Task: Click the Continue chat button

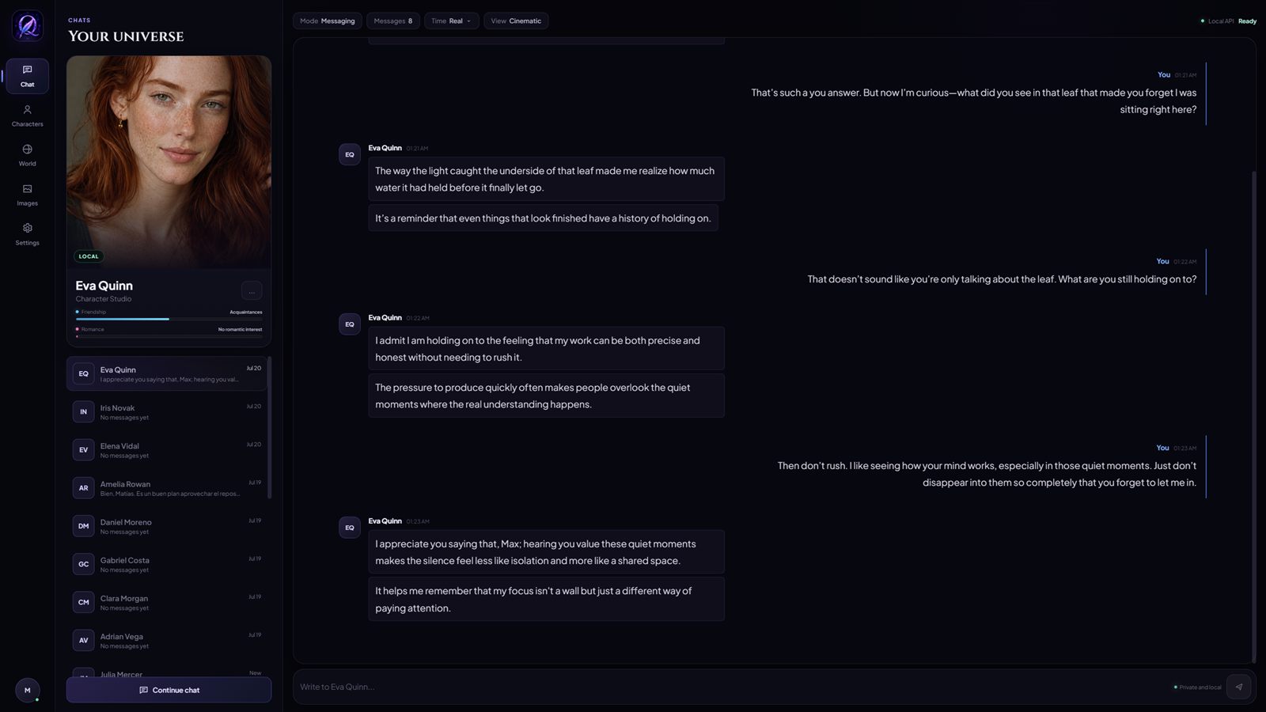Action: click(x=169, y=690)
